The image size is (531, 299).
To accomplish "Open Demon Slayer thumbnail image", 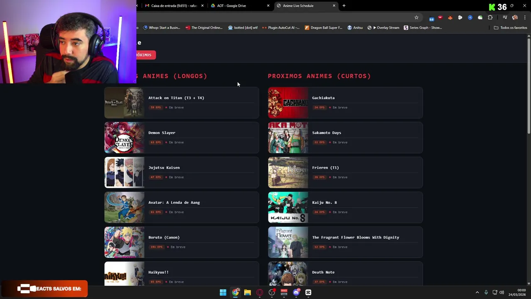I will tap(124, 137).
